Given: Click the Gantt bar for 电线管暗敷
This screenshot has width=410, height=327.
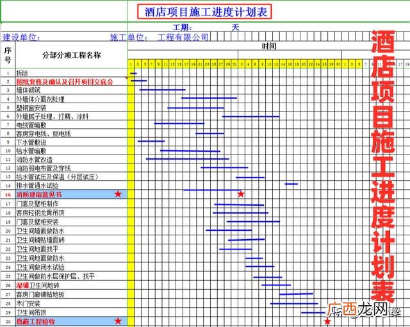Looking at the screenshot, I should [x=179, y=124].
